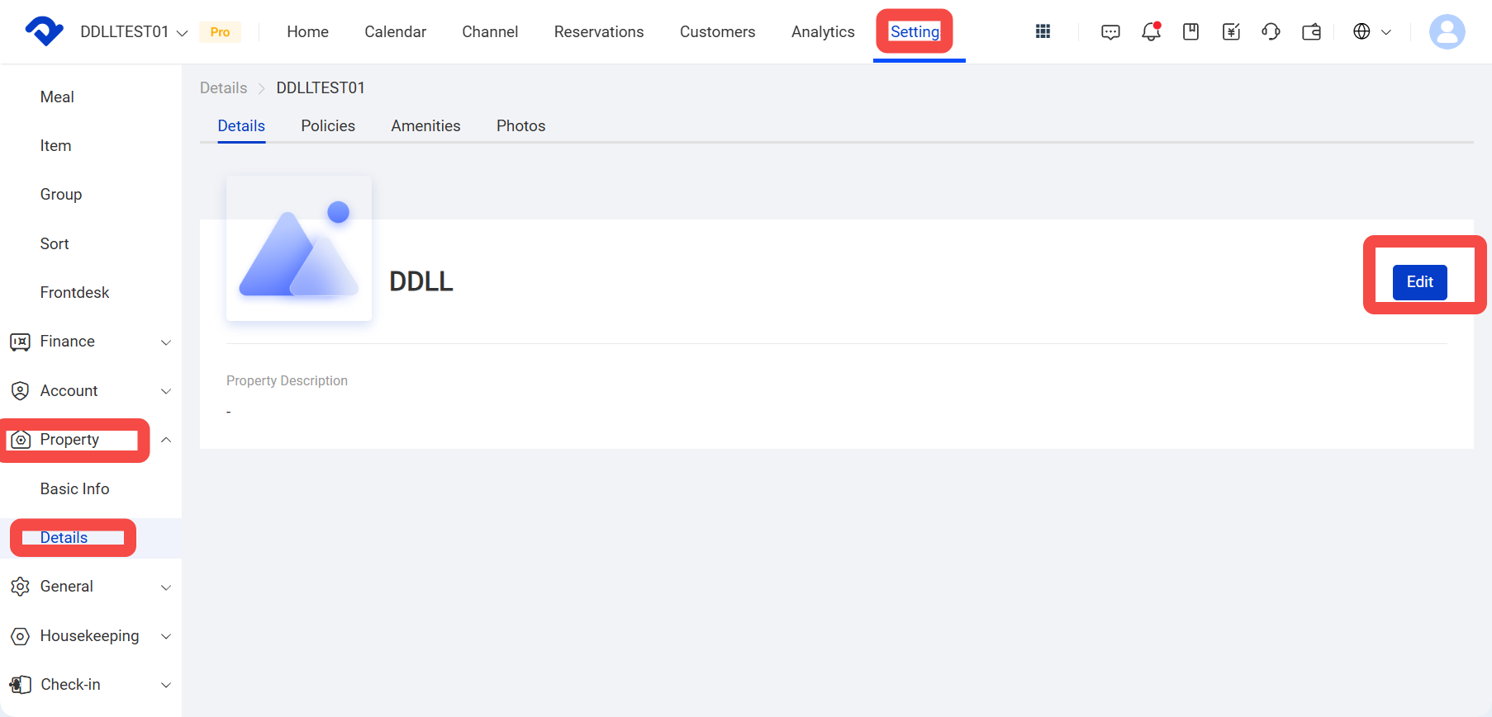1492x717 pixels.
Task: Open Frontdesk in sidebar
Action: pyautogui.click(x=74, y=292)
